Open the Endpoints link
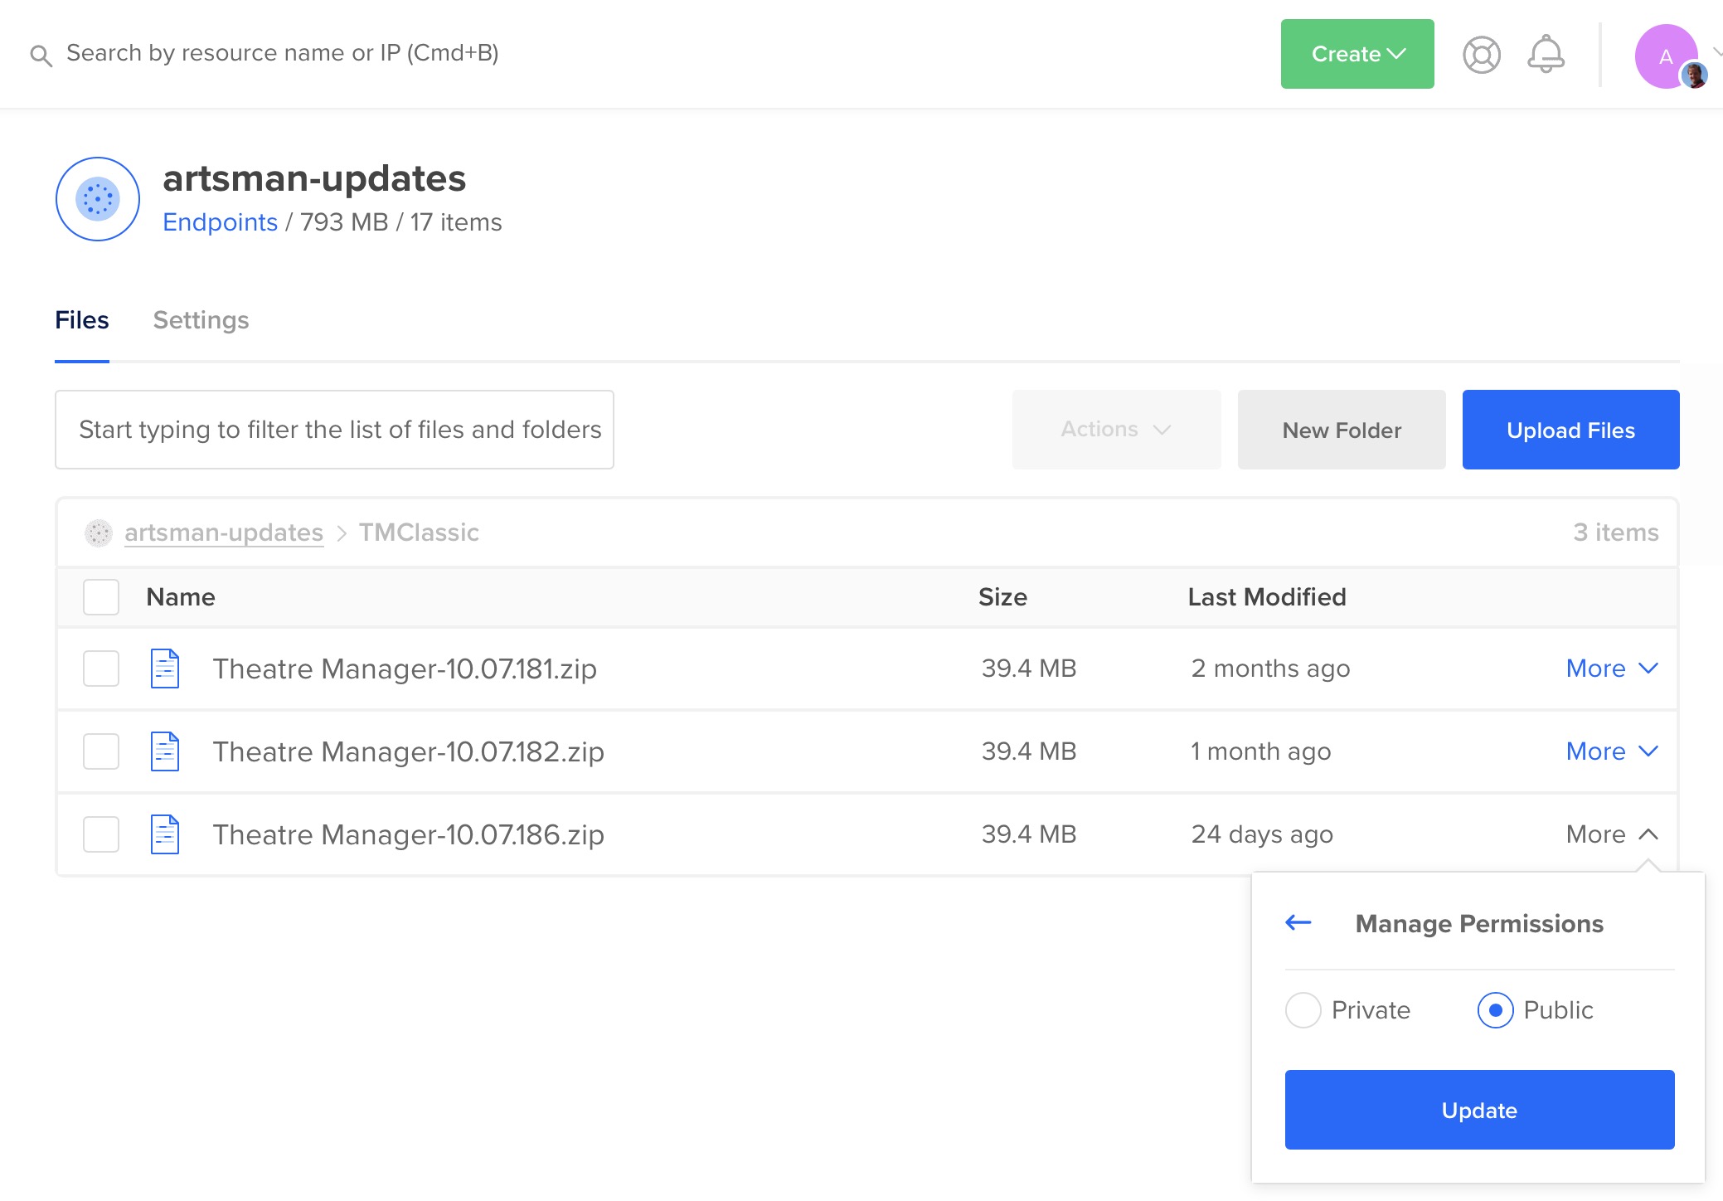The height and width of the screenshot is (1201, 1723). click(x=220, y=222)
